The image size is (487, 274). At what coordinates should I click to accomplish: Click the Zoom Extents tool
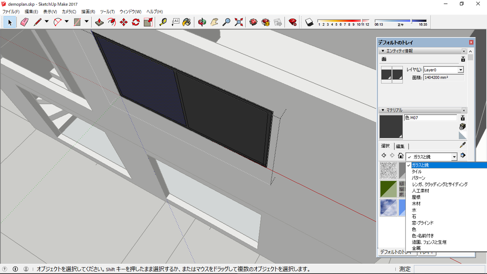click(x=239, y=22)
